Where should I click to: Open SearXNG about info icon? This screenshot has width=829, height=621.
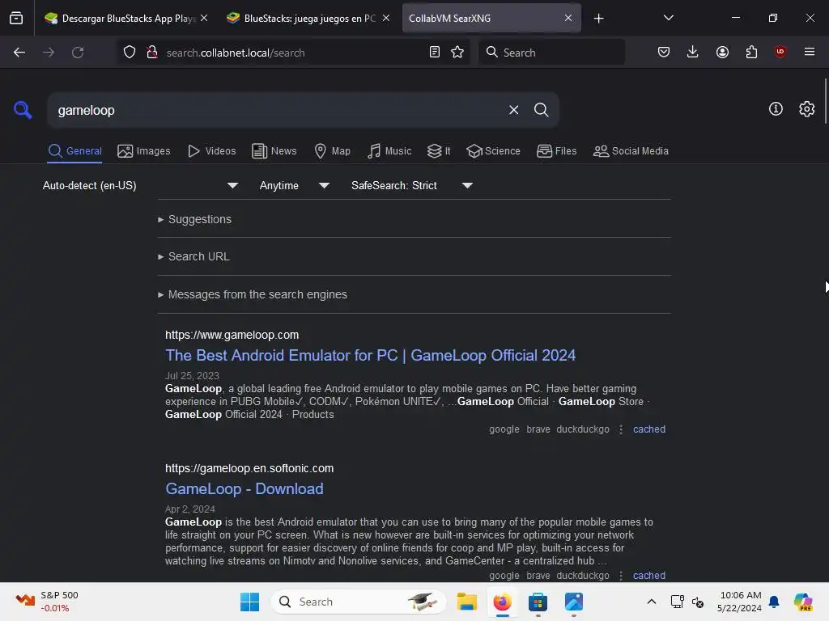(776, 109)
